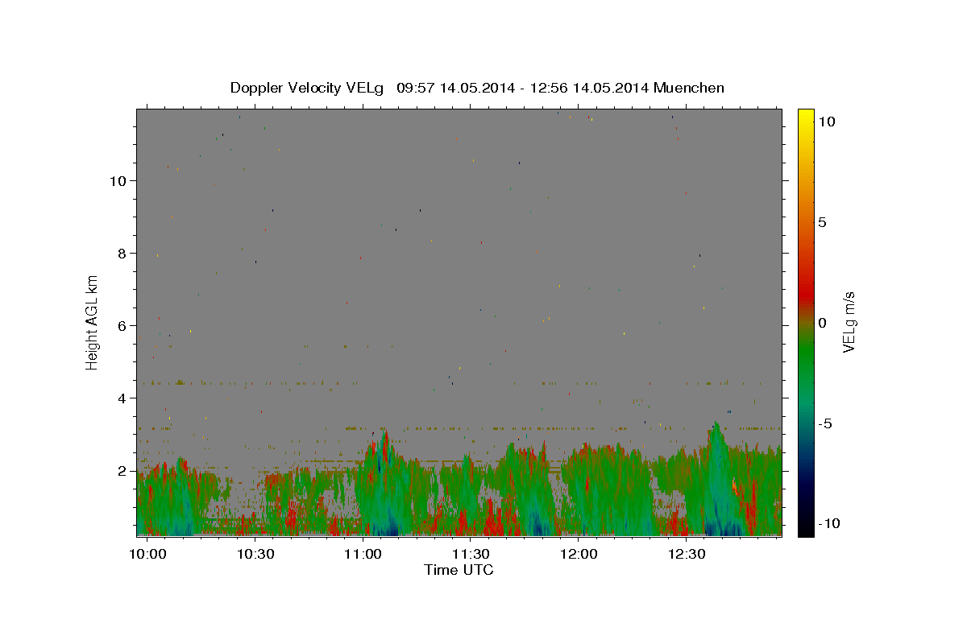Click the height axis label 10
The height and width of the screenshot is (644, 967).
tap(118, 181)
